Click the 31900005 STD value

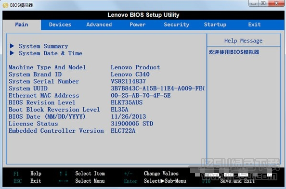pyautogui.click(x=132, y=124)
